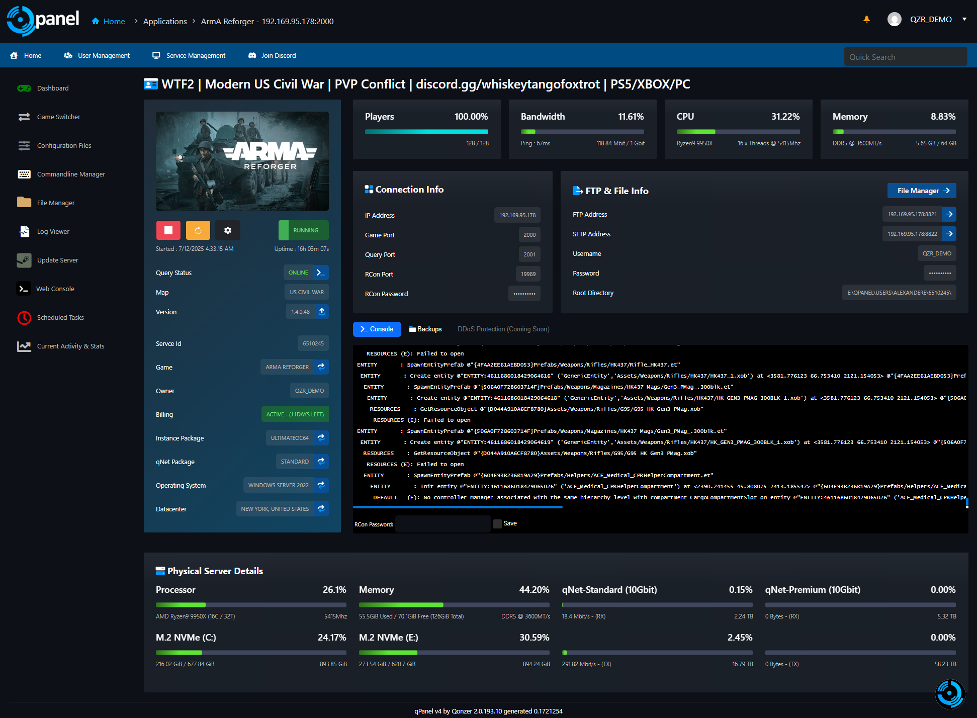Open FTP Address arrow button
The height and width of the screenshot is (718, 977).
click(949, 214)
